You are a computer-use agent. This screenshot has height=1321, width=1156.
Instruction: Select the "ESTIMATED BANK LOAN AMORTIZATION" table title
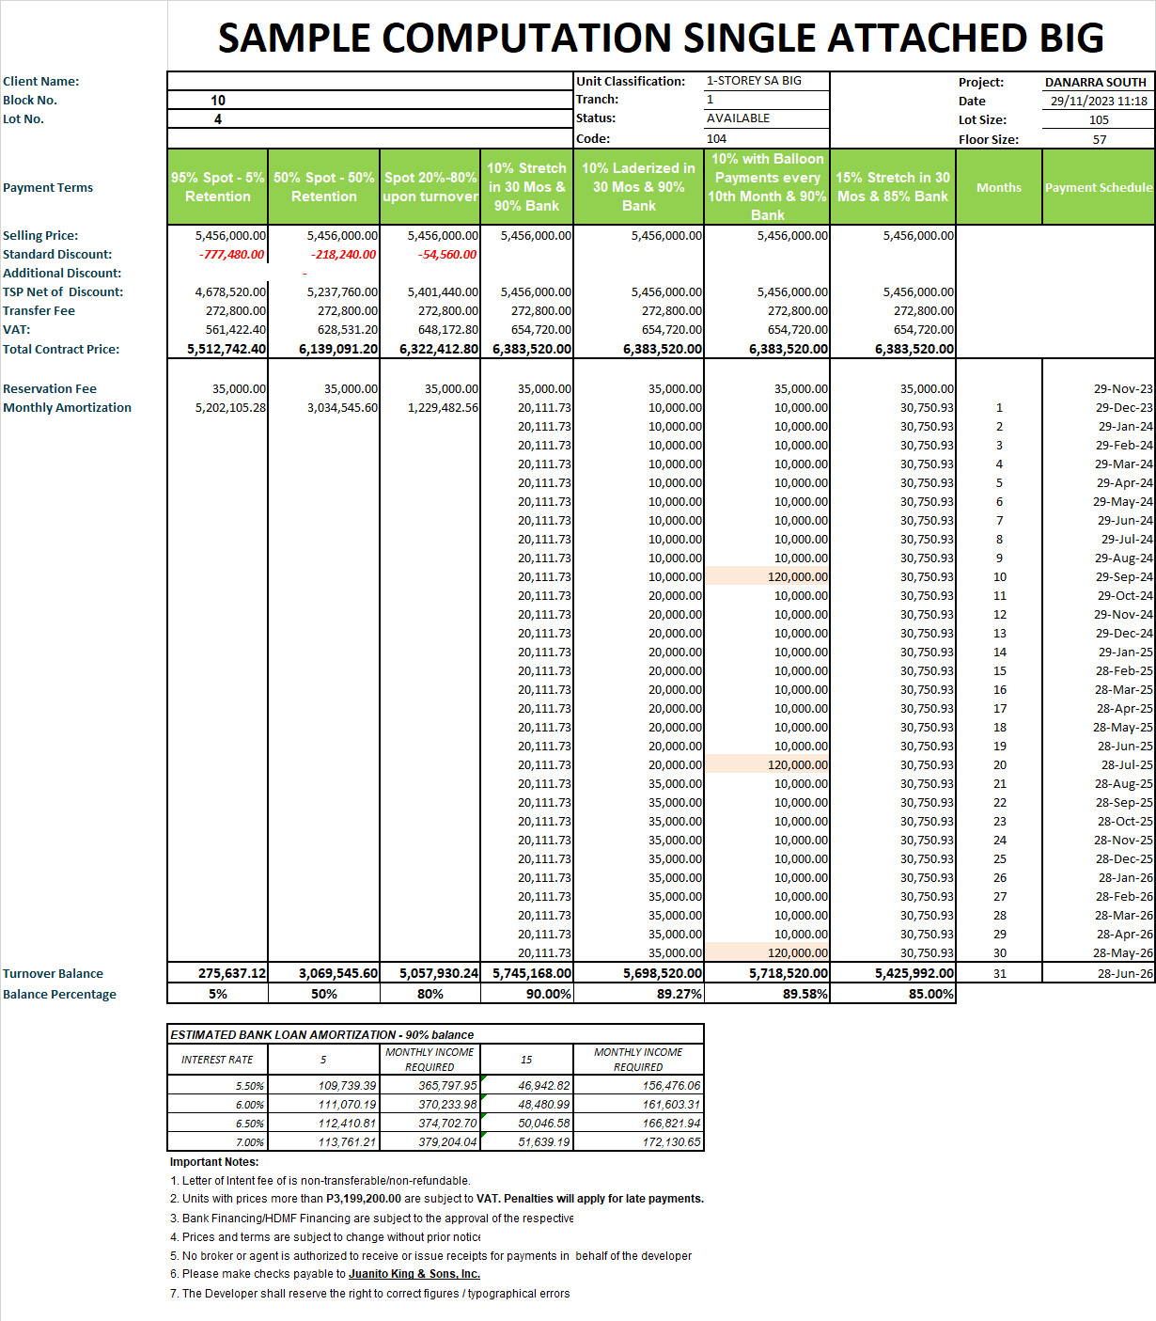pyautogui.click(x=321, y=1034)
